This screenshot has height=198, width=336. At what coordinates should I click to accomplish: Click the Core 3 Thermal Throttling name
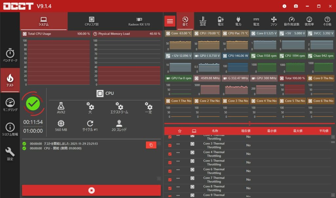point(214,145)
